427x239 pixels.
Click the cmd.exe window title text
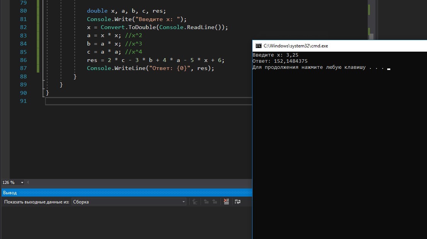point(296,46)
